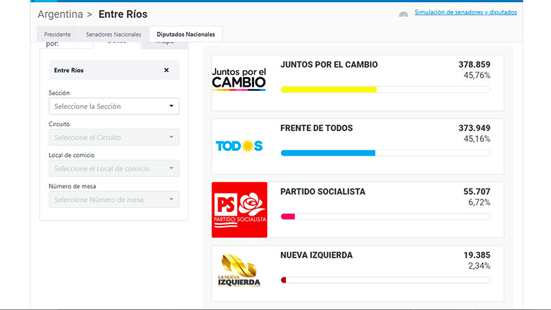Click the Juntos por el Cambio logo
551x310 pixels.
(239, 79)
